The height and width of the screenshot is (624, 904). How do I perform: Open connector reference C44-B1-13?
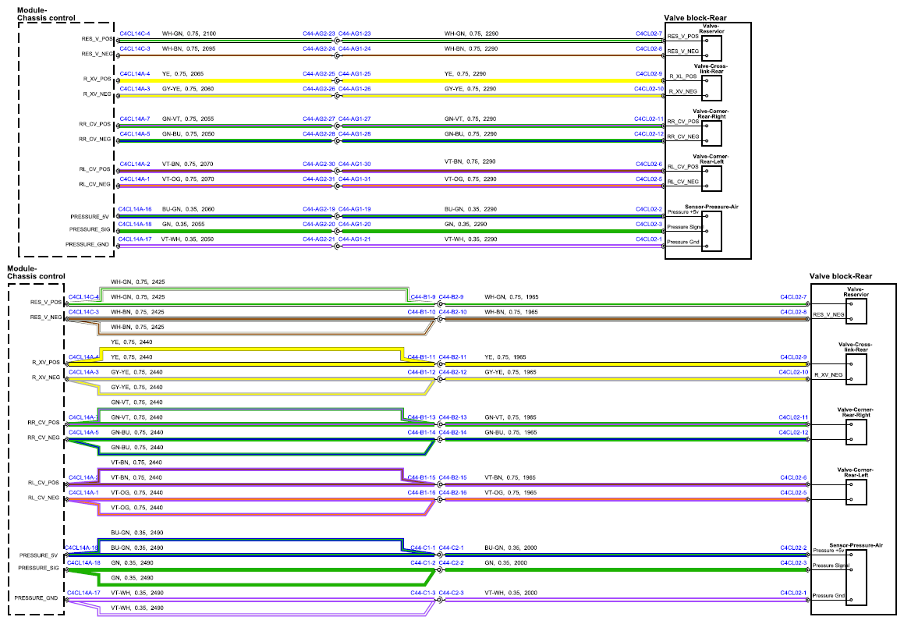click(x=422, y=417)
